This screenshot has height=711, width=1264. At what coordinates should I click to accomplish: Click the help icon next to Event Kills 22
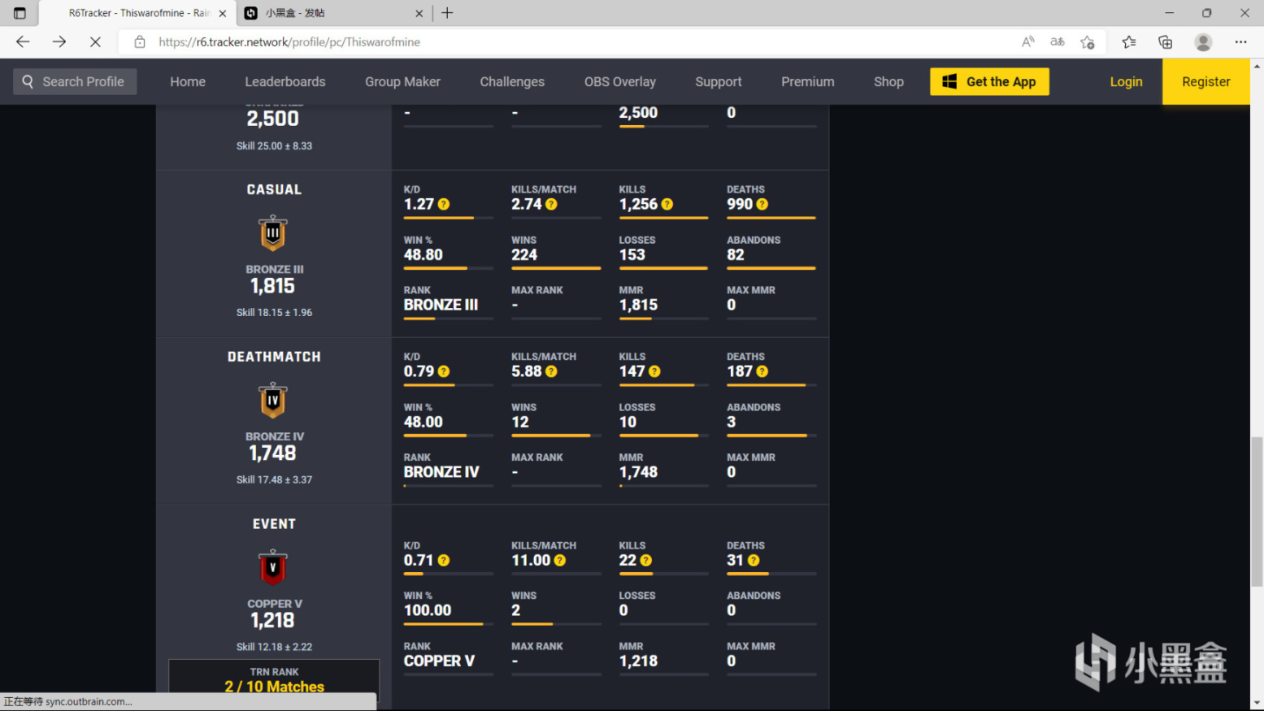(646, 560)
